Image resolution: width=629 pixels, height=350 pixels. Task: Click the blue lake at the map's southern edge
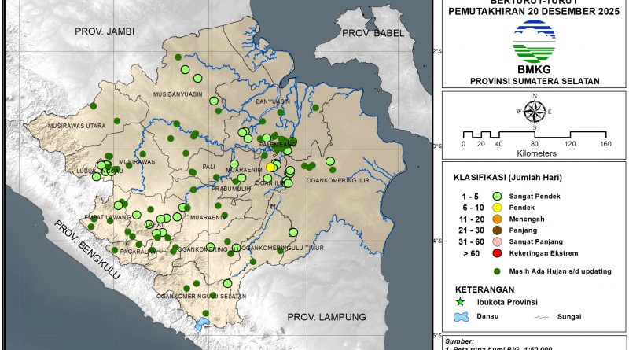(x=202, y=322)
